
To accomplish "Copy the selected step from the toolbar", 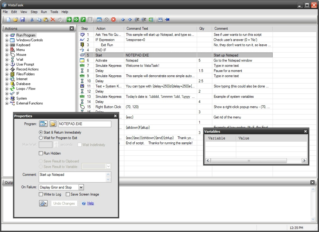I will [39, 19].
